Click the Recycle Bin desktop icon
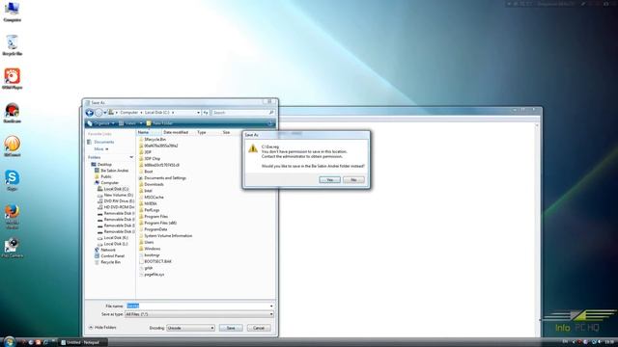 12,45
